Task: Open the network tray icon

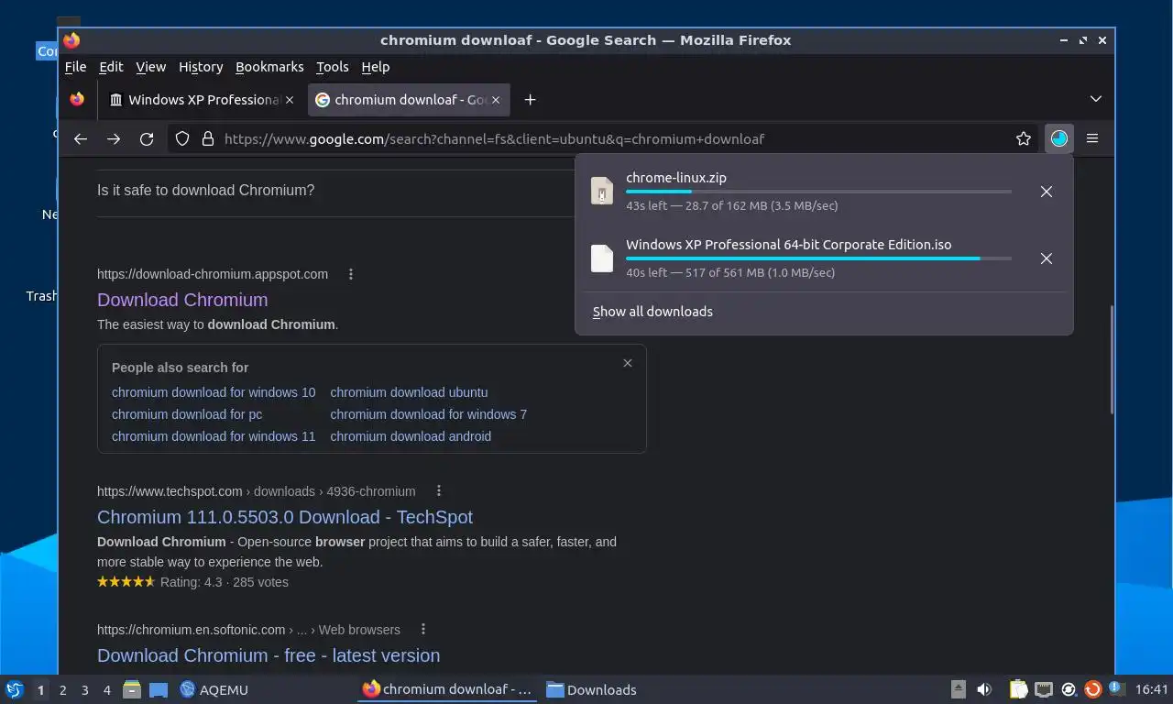Action: 1044,689
